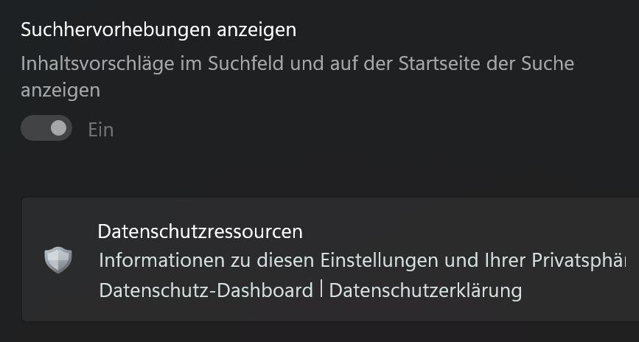The width and height of the screenshot is (639, 342).
Task: Click the word 'Suche' ending the description line
Action: coord(548,63)
